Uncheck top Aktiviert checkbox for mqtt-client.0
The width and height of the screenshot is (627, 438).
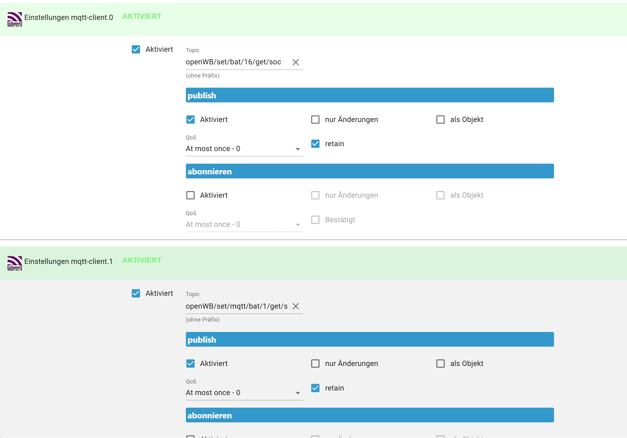tap(136, 49)
